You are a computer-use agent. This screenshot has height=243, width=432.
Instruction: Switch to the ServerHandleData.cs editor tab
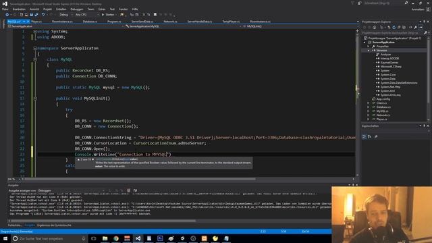tap(200, 22)
